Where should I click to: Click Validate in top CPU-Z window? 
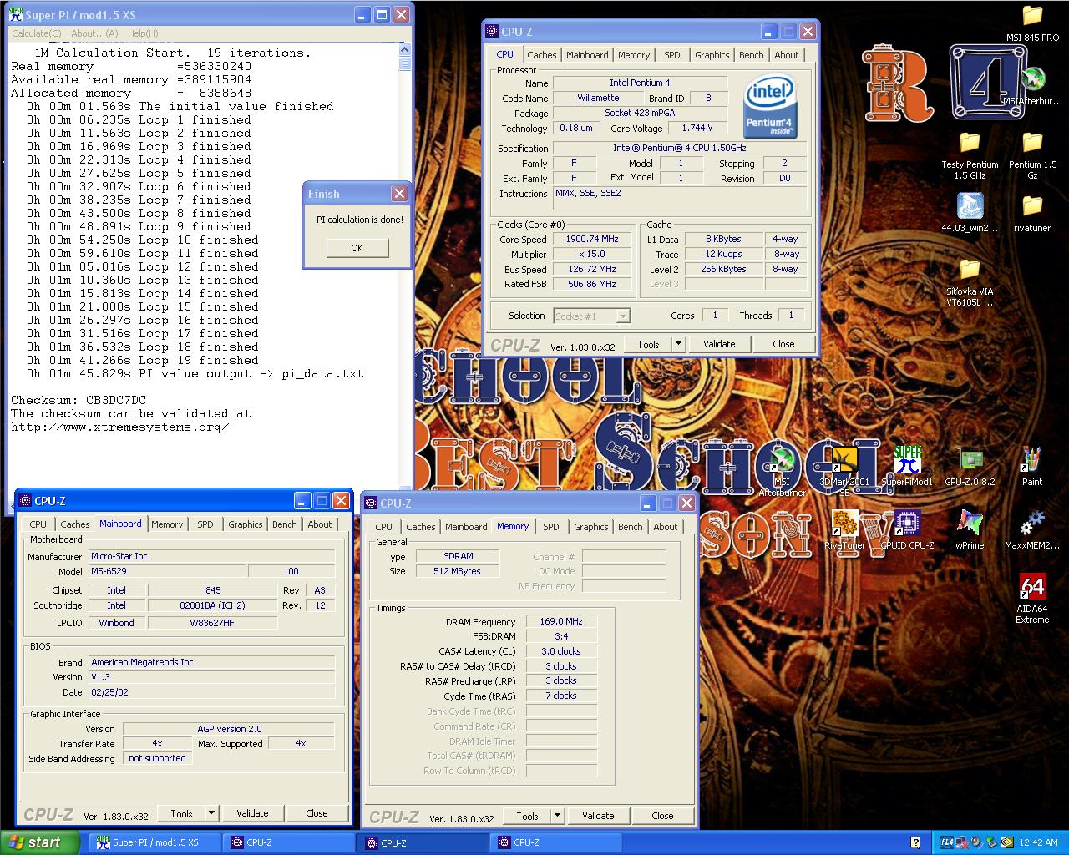(719, 344)
